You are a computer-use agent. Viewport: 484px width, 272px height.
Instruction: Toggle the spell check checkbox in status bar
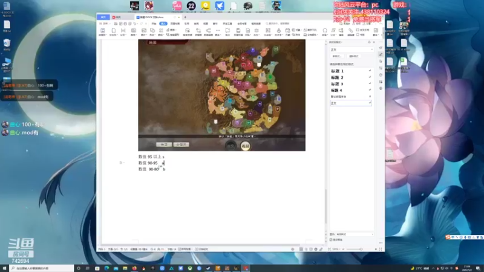pos(179,249)
